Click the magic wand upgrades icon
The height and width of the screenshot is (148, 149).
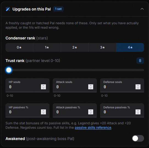coord(8,9)
